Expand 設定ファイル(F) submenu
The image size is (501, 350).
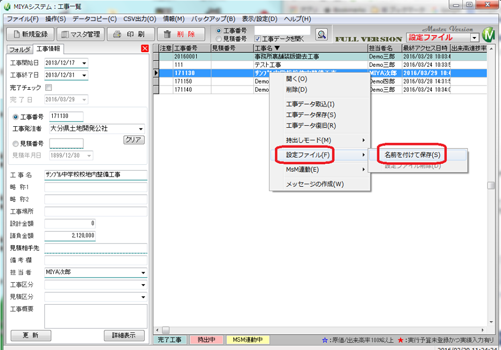320,155
